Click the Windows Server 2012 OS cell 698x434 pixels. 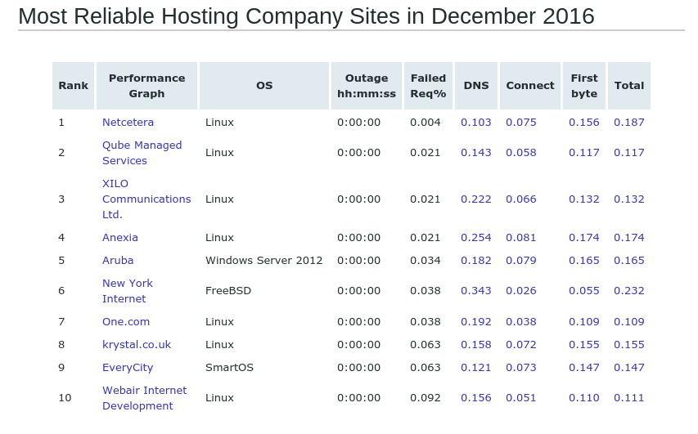(264, 260)
